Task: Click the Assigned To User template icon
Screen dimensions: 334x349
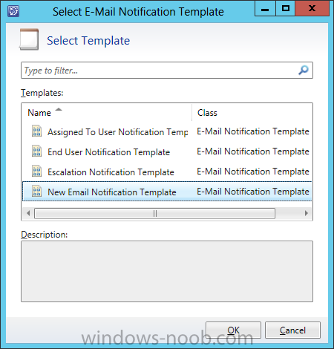Action: point(37,131)
